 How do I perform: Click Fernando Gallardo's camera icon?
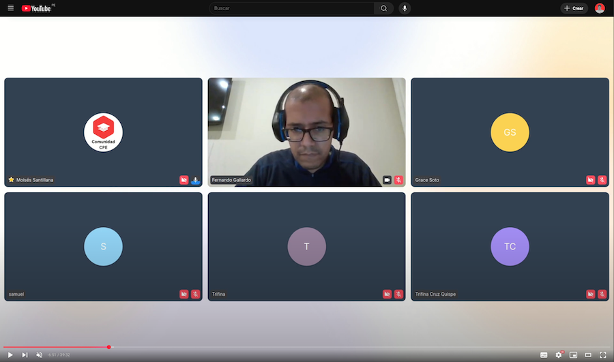pyautogui.click(x=387, y=180)
